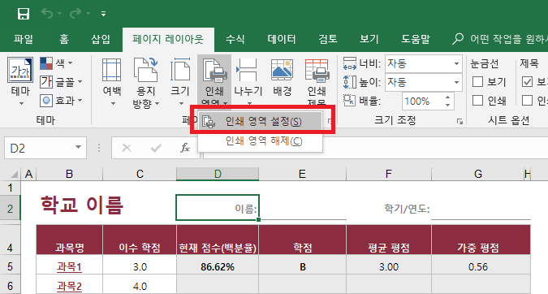Select column G header
This screenshot has width=548, height=294.
point(477,174)
